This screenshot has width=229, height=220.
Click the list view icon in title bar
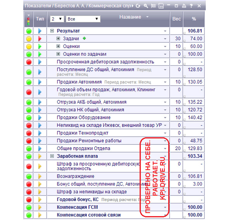click(153, 6)
